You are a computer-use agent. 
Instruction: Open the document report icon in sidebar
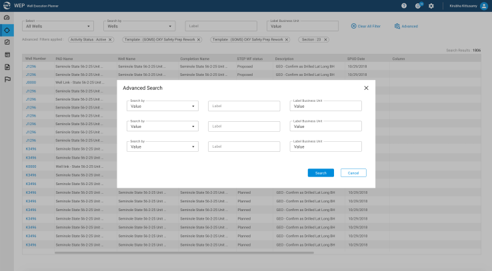pos(7,67)
